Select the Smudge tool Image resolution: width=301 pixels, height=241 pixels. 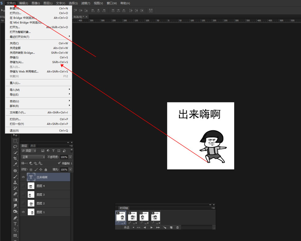pos(15,206)
